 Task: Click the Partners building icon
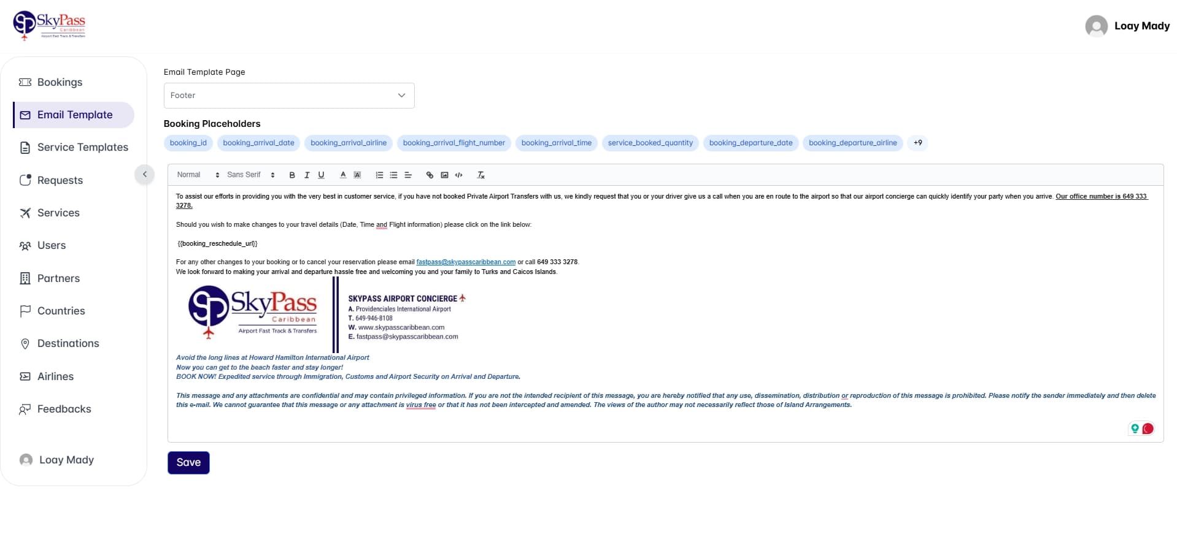(x=25, y=278)
